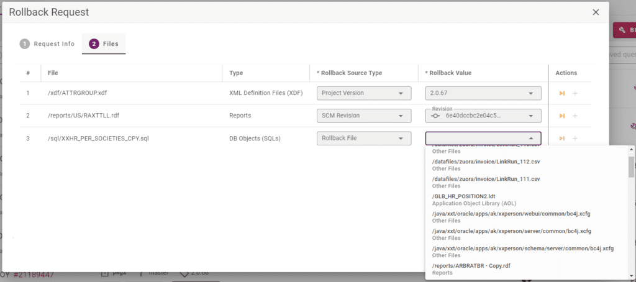Click the skip icon for RAXTTLL.rdf row
Viewport: 636px width, 282px height.
point(561,116)
